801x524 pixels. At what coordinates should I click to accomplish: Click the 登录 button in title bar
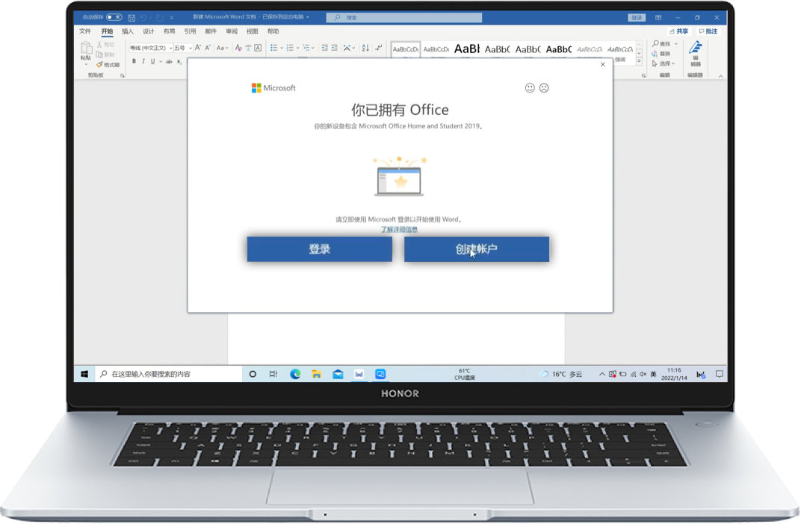[x=637, y=17]
